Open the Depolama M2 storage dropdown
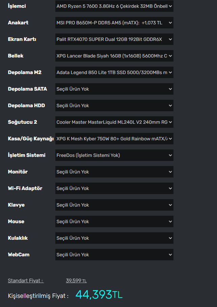This screenshot has height=307, width=217. 114,72
